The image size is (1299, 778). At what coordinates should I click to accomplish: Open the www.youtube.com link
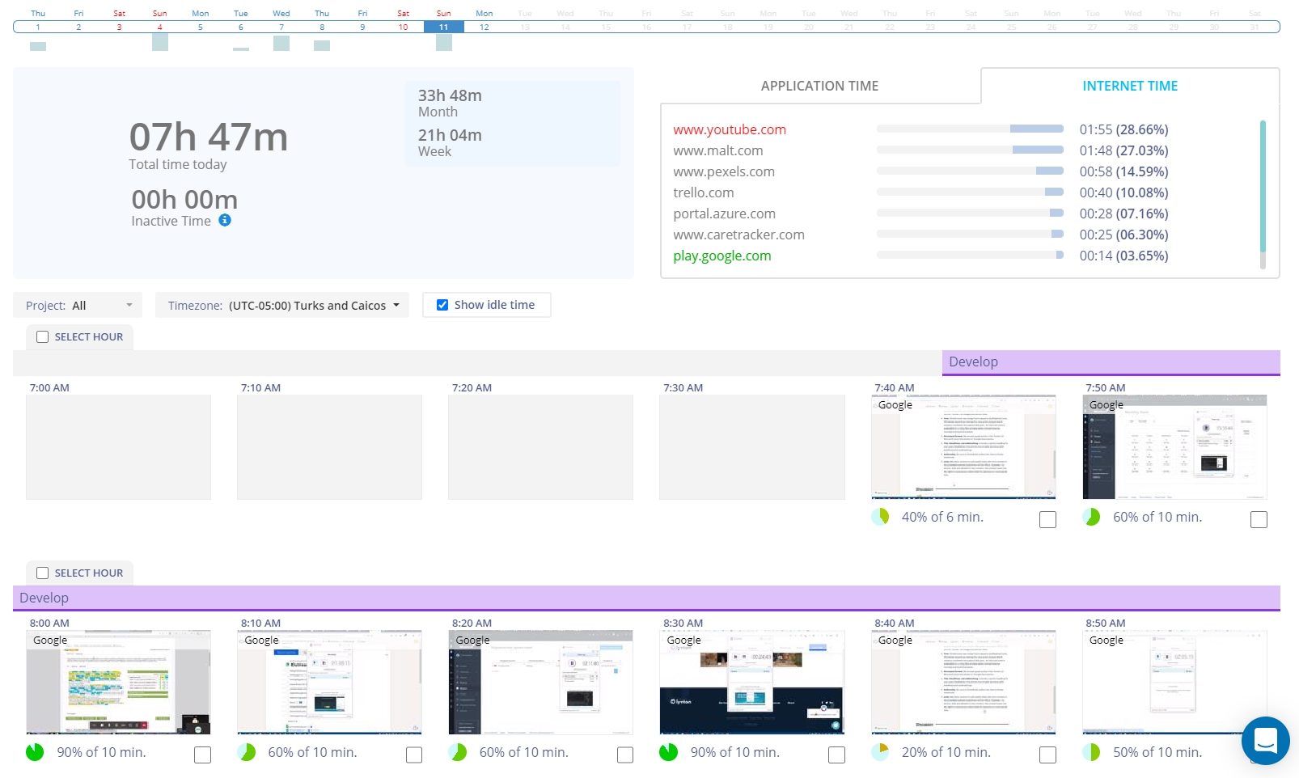click(729, 129)
